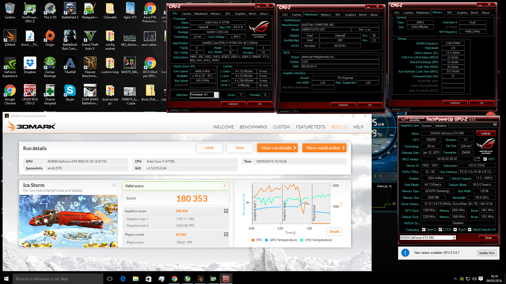The image size is (506, 284).
Task: Open SPD tab in right CPU-Z window
Action: [x=449, y=13]
